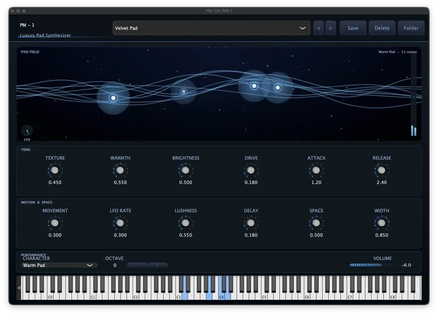Image resolution: width=438 pixels, height=315 pixels.
Task: Click the octave down button
Action: (137, 265)
